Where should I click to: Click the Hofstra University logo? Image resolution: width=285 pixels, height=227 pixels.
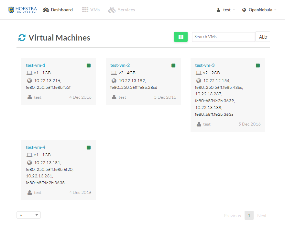pyautogui.click(x=22, y=10)
